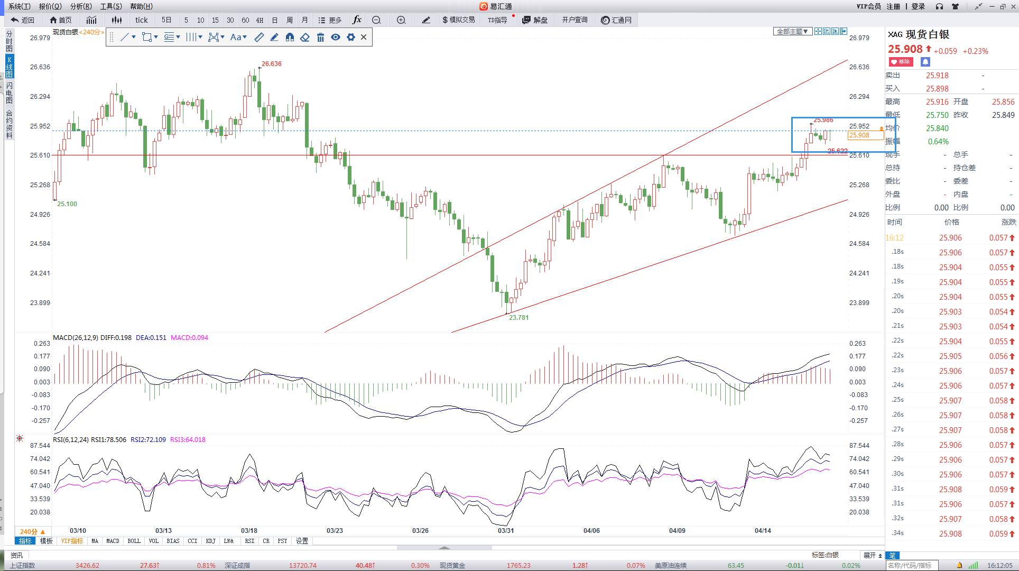Open 模拟交易 simulated trading
The width and height of the screenshot is (1019, 571).
[458, 20]
